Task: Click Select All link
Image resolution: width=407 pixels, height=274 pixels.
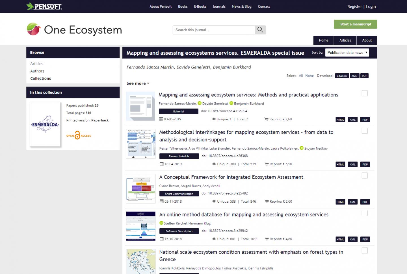Action: [301, 76]
